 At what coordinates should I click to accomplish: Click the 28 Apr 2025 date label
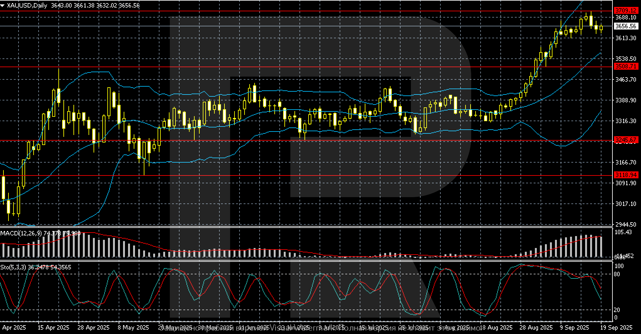(94, 327)
